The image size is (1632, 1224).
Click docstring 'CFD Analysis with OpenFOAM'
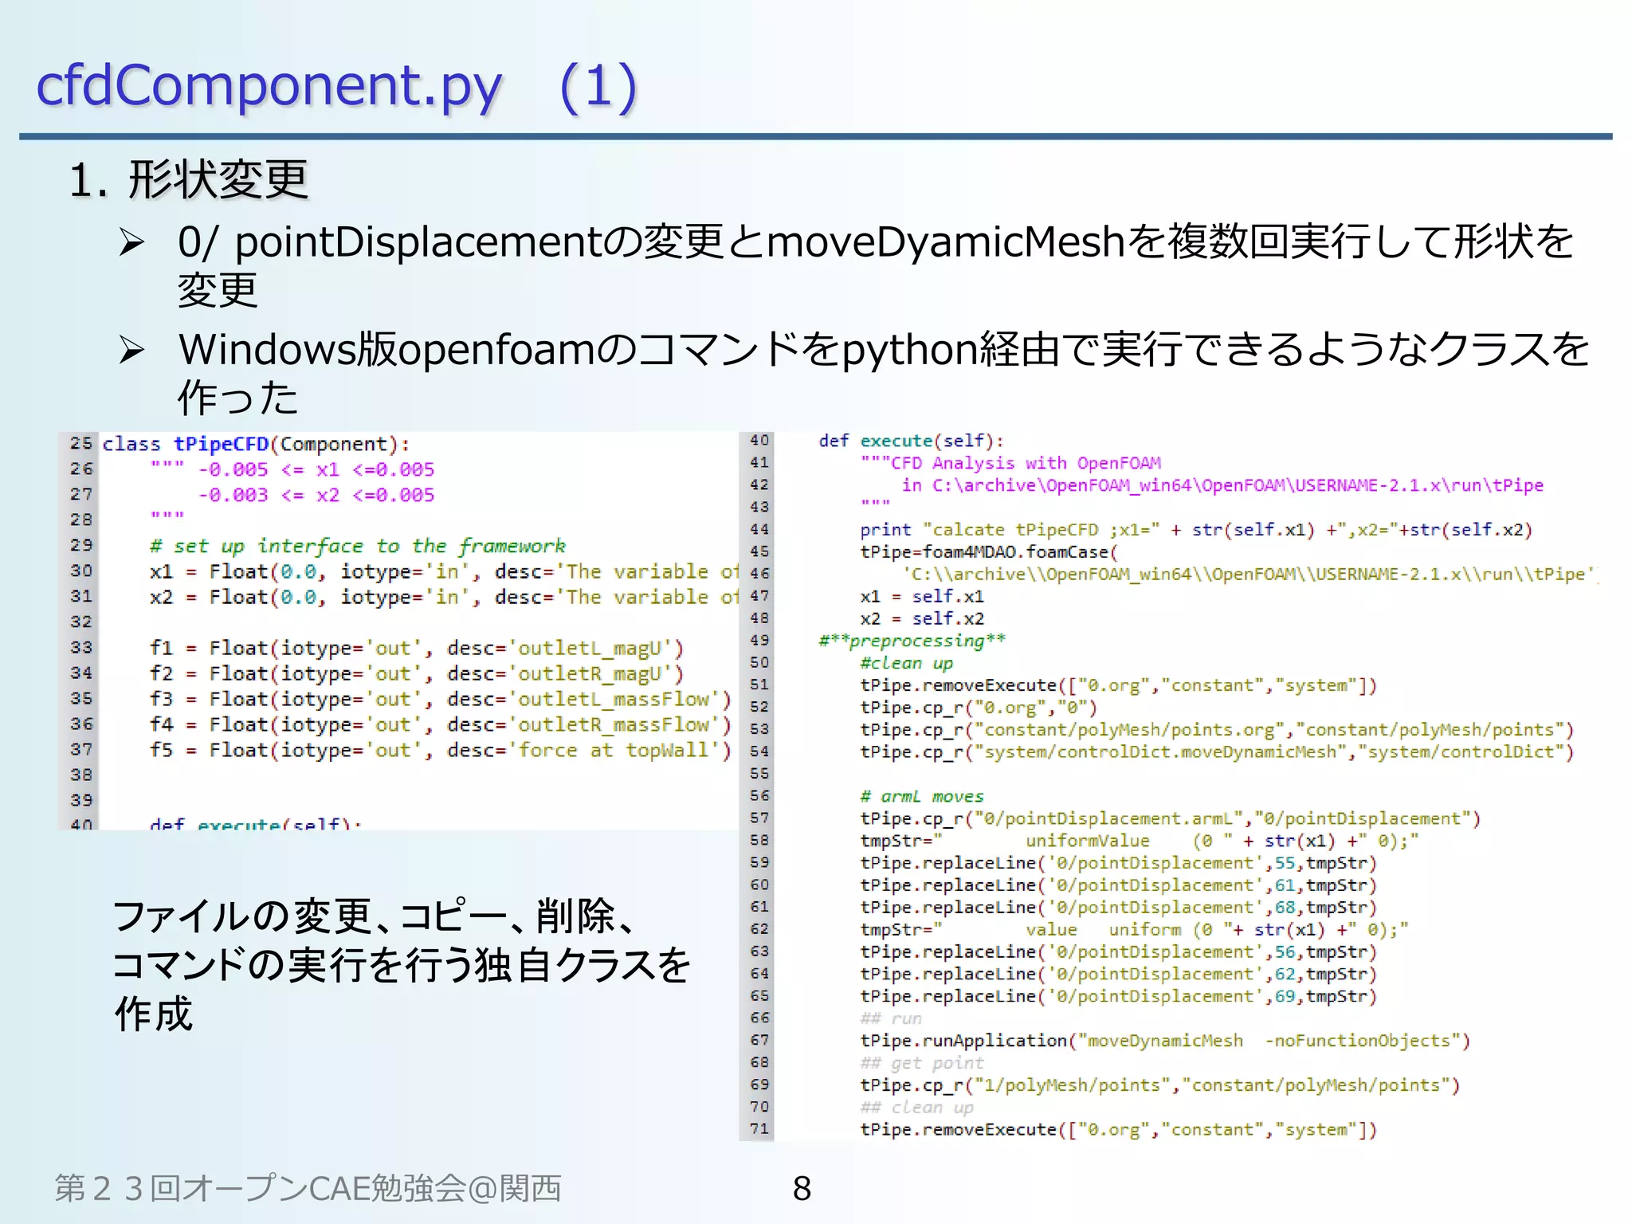[1010, 463]
